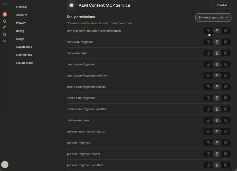
Task: Block the delete-aem-page tool
Action: [226, 120]
